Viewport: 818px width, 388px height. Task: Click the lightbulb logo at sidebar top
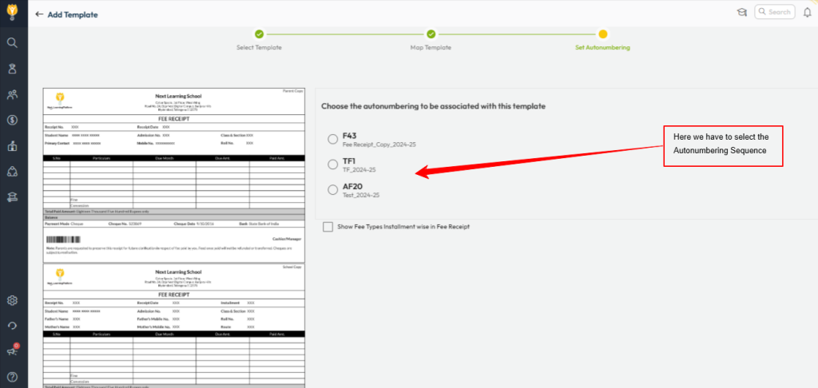click(x=12, y=14)
